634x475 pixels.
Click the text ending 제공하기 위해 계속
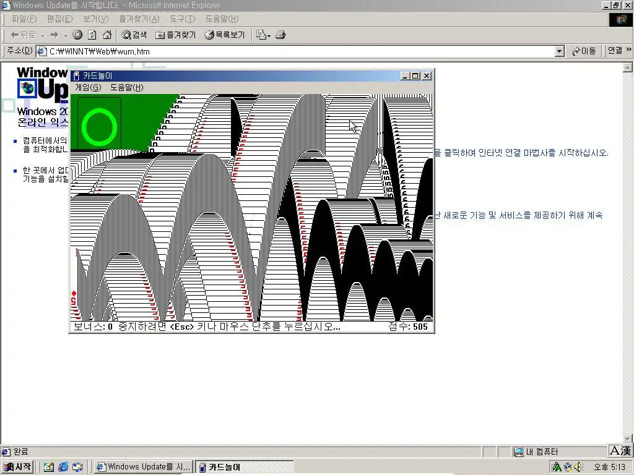click(x=519, y=216)
